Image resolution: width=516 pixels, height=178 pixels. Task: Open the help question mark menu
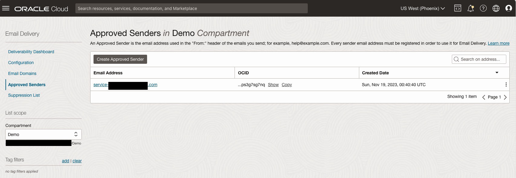[483, 8]
